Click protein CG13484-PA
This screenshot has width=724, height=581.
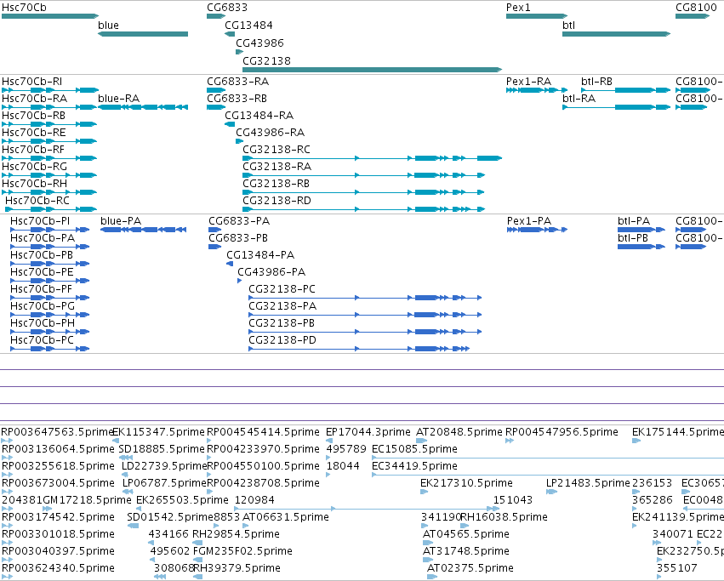(260, 255)
